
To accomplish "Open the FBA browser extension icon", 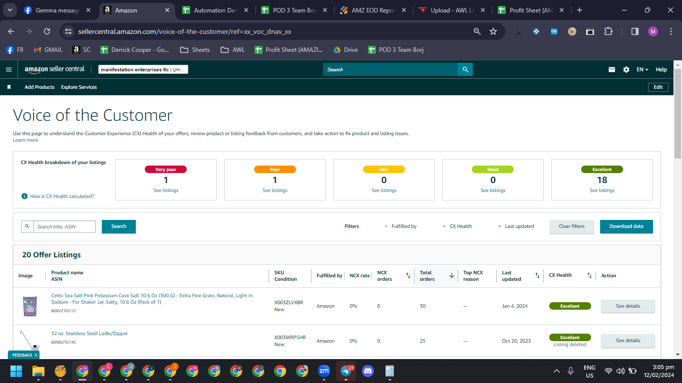I will coord(554,31).
